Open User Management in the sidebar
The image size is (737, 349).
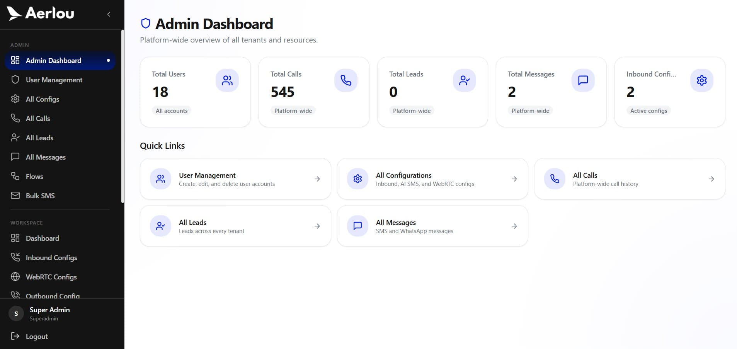pyautogui.click(x=54, y=80)
